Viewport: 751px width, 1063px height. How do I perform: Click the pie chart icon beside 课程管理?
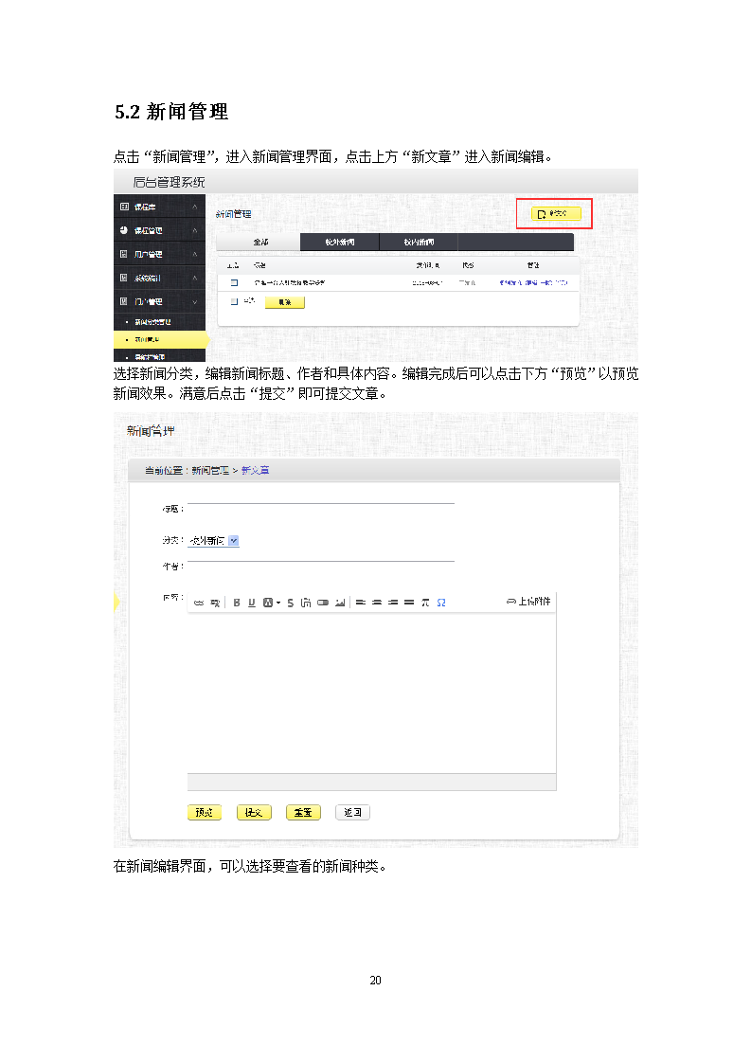click(124, 230)
